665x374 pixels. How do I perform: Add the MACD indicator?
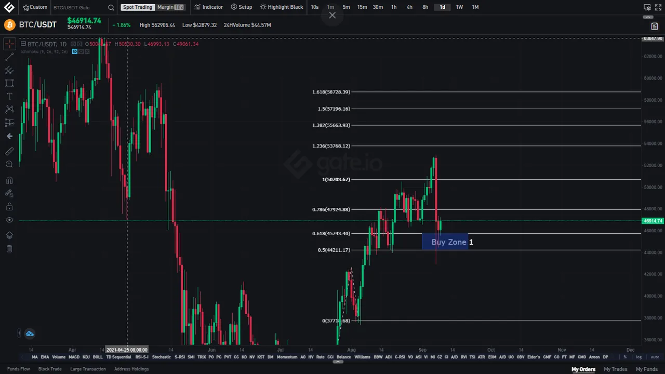pyautogui.click(x=74, y=357)
